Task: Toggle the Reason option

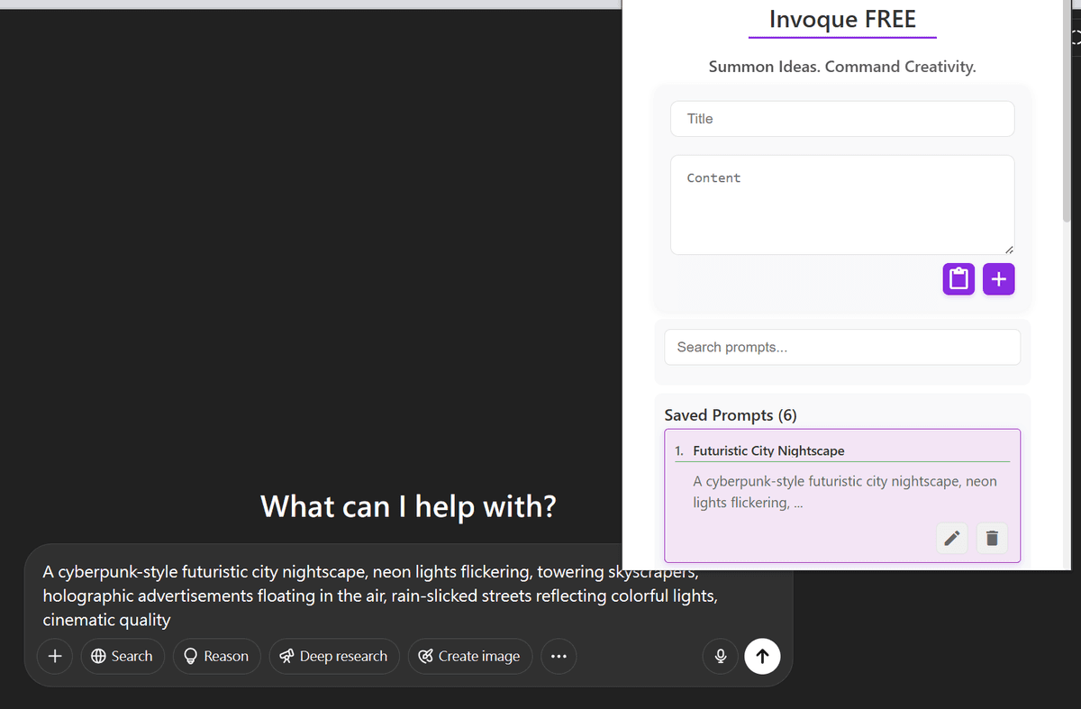Action: pos(216,656)
